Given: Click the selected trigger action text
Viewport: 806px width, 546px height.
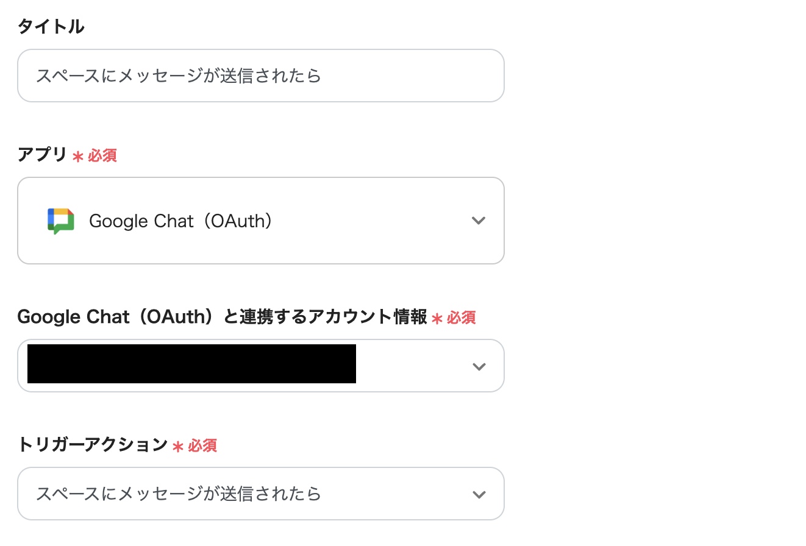Looking at the screenshot, I should click(178, 494).
